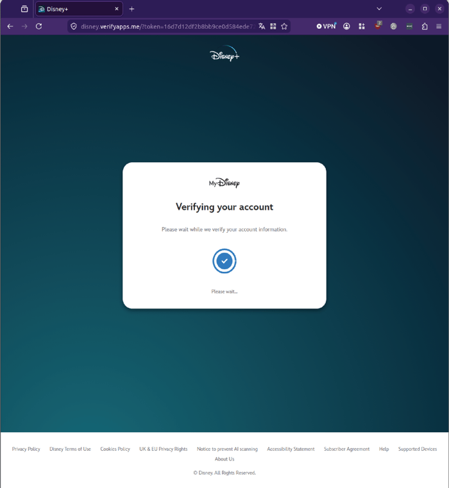This screenshot has width=449, height=488.
Task: Maximize the browser window
Action: coord(425,9)
